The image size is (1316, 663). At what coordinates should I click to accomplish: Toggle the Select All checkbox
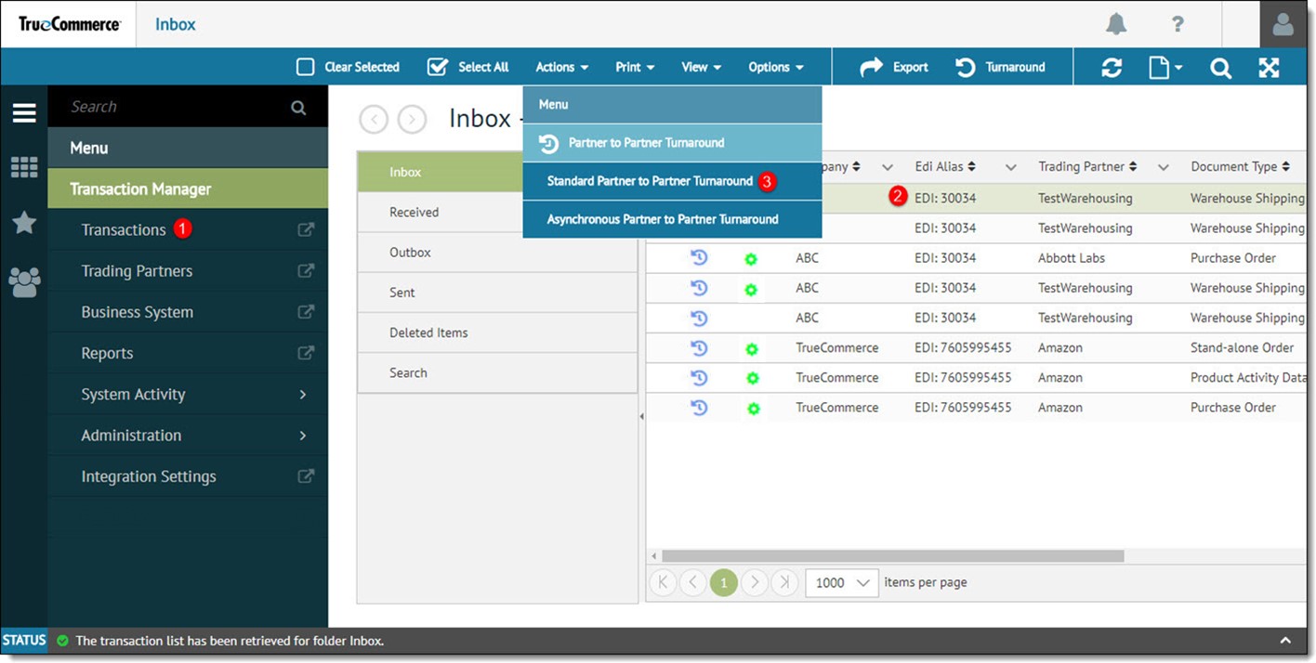437,67
